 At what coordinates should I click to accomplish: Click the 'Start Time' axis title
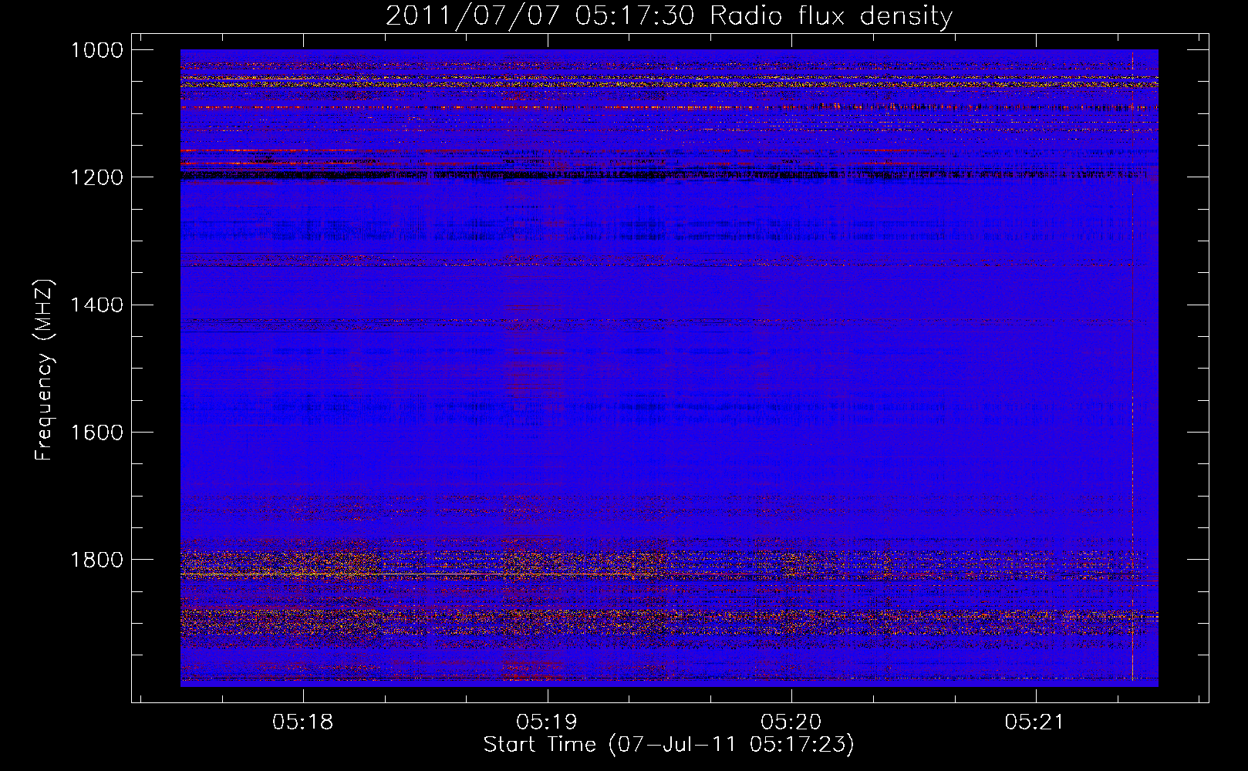click(539, 745)
